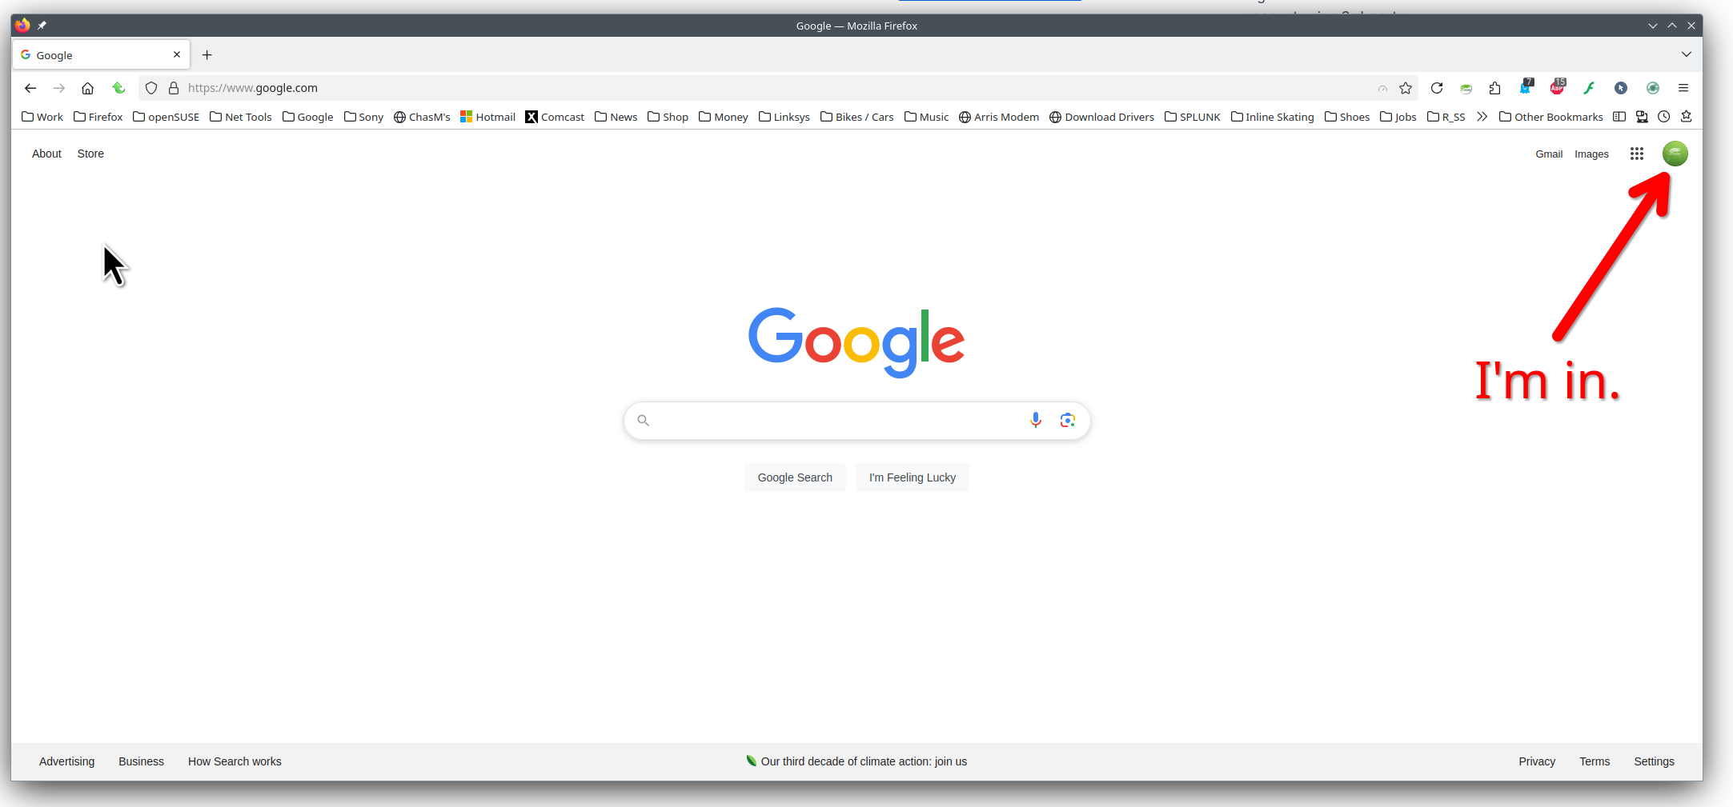Open the Firefox application hamburger menu

[1683, 88]
